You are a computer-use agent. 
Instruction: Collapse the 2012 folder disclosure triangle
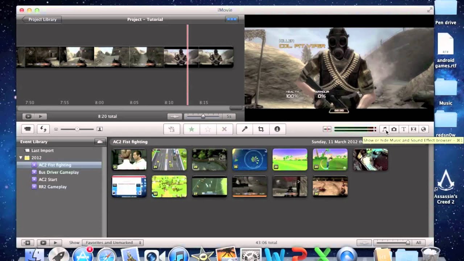coord(21,158)
